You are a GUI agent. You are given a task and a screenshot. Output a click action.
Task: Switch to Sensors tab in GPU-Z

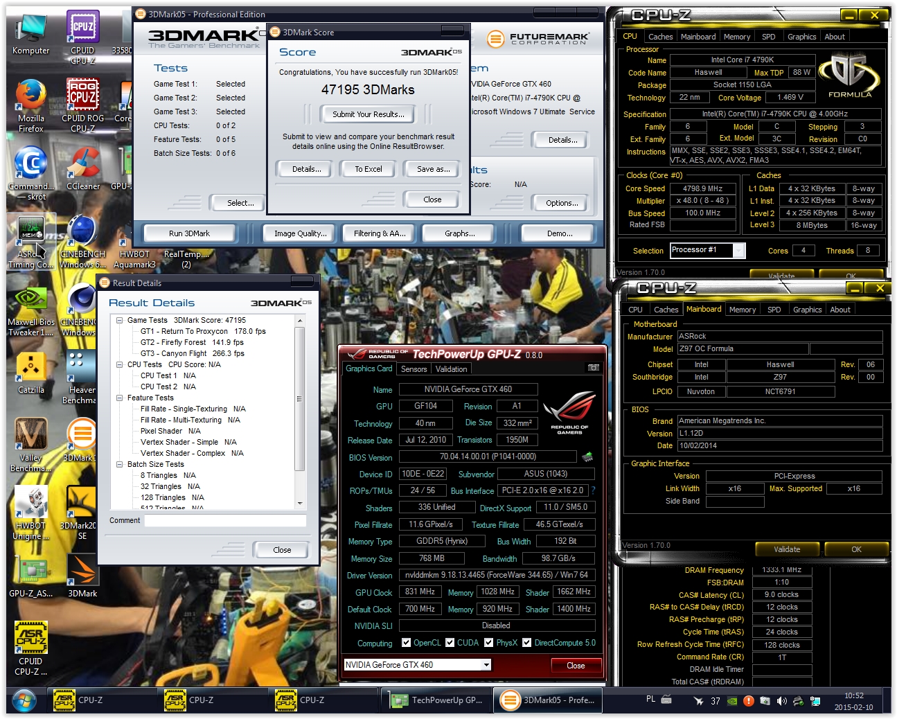coord(414,369)
